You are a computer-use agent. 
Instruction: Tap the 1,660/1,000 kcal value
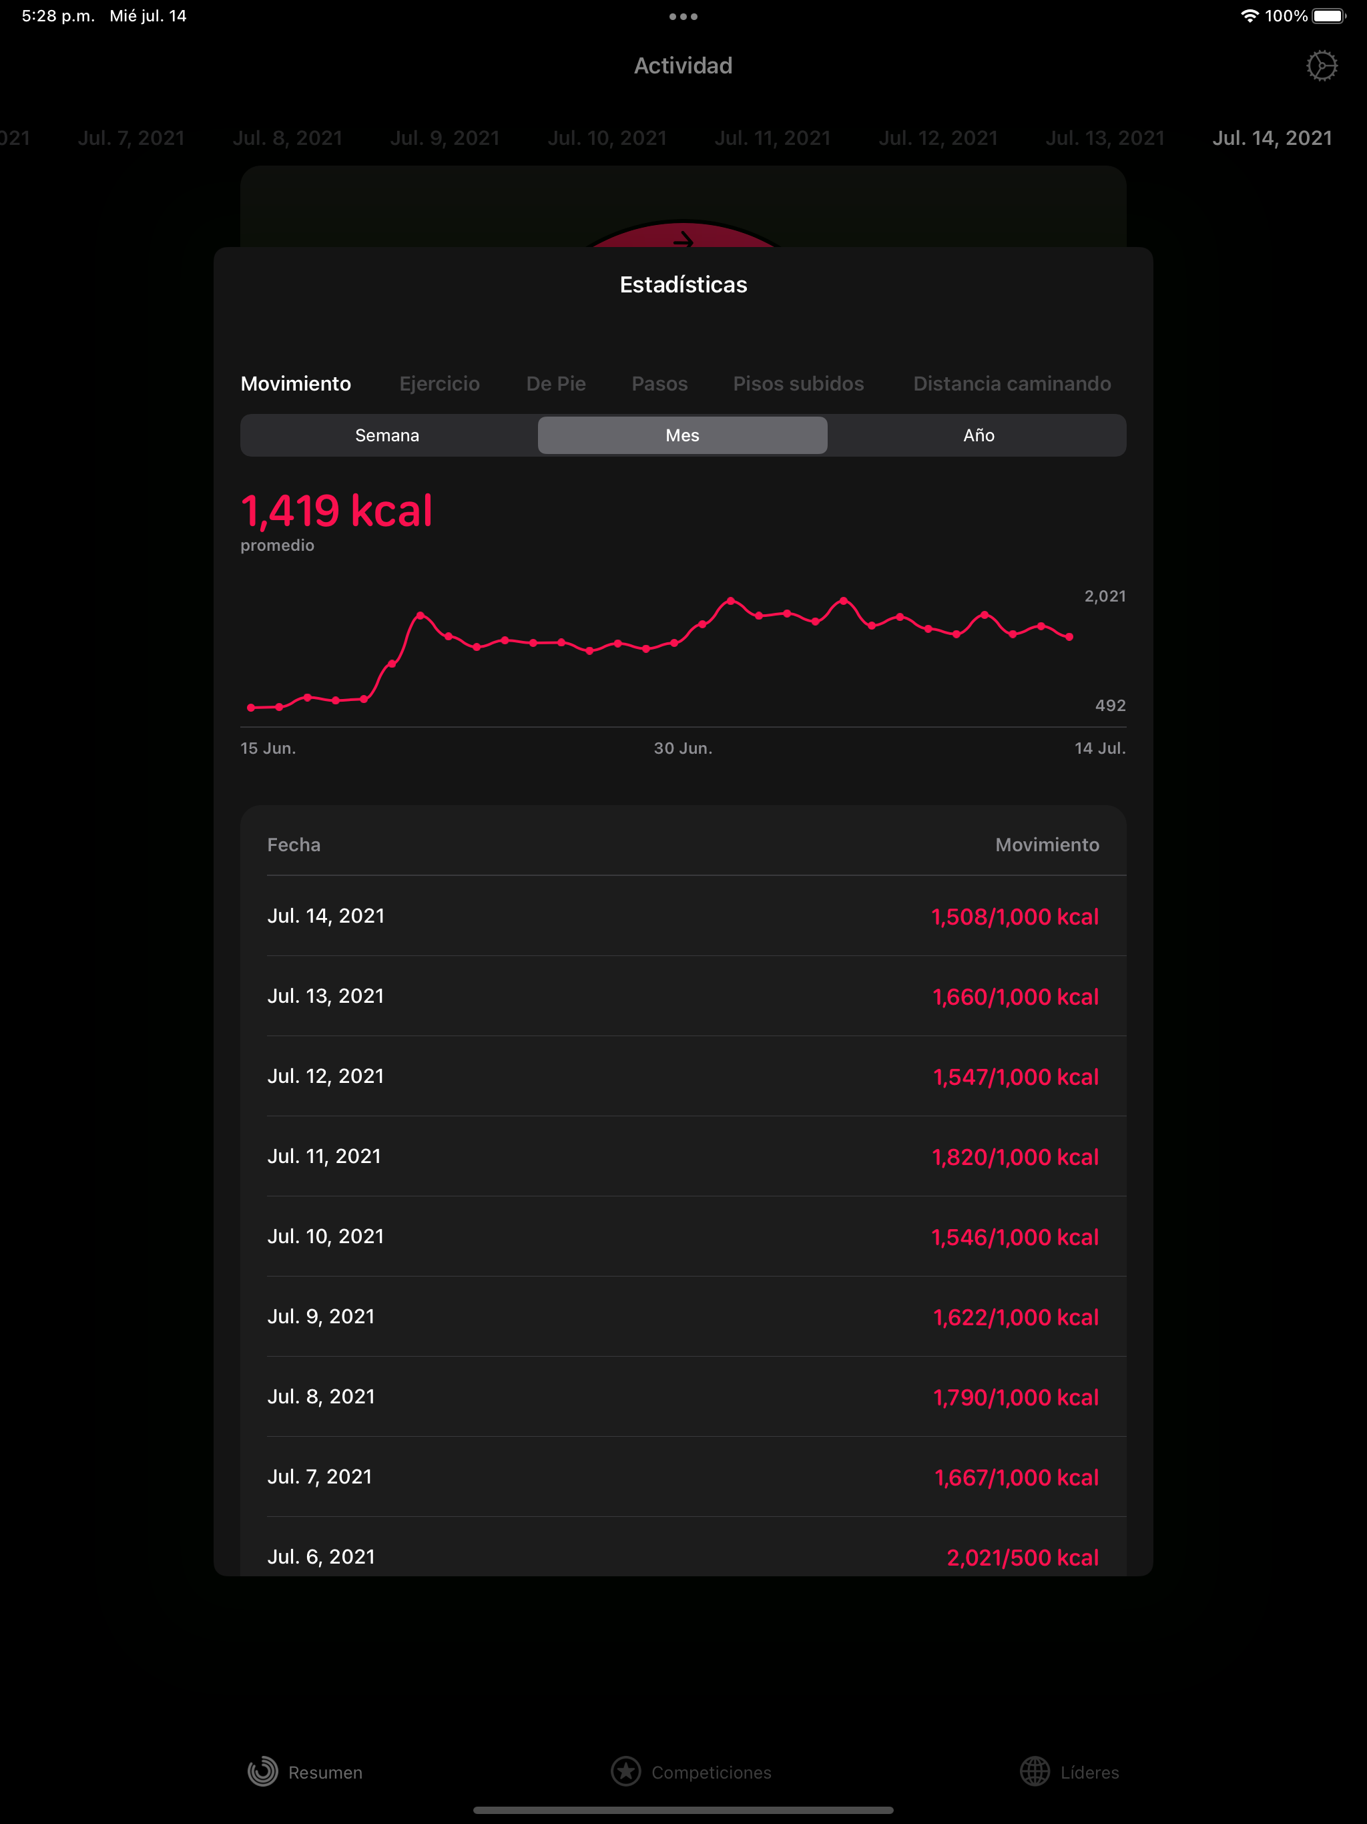(1016, 996)
